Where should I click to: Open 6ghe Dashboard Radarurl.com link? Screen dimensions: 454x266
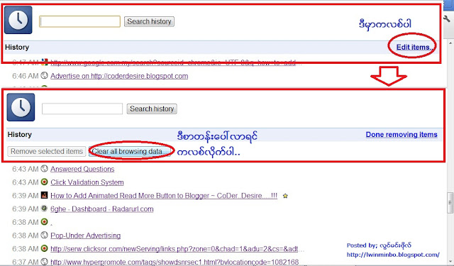102,209
